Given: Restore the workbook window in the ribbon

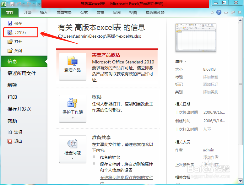Looking at the screenshot, I should (x=233, y=13).
